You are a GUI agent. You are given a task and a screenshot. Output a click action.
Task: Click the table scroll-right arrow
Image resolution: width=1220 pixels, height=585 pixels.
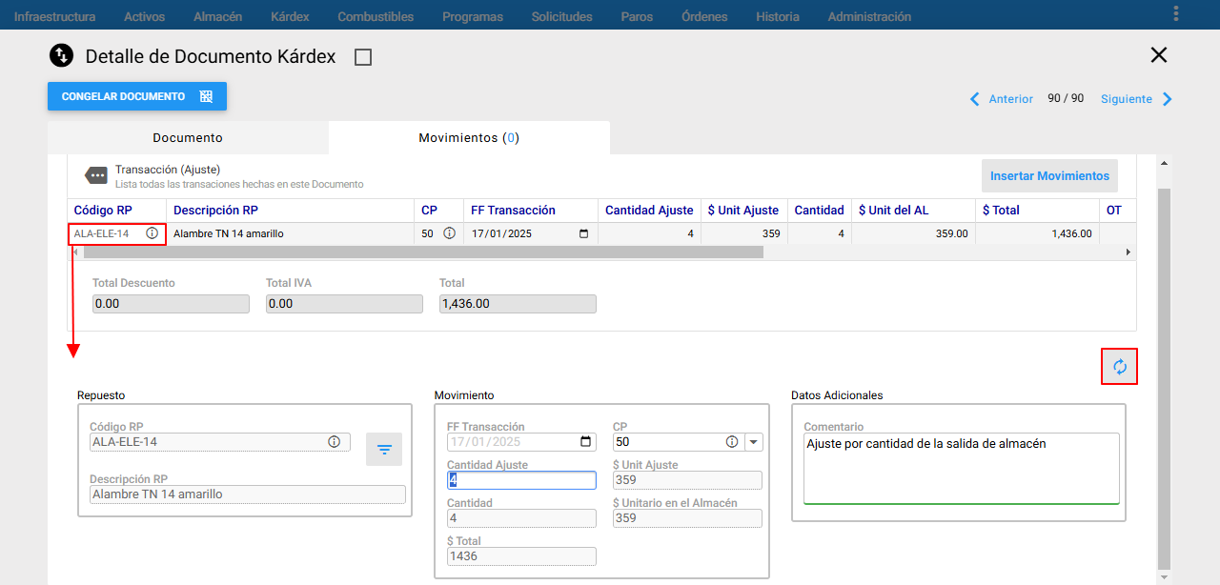click(x=1128, y=252)
